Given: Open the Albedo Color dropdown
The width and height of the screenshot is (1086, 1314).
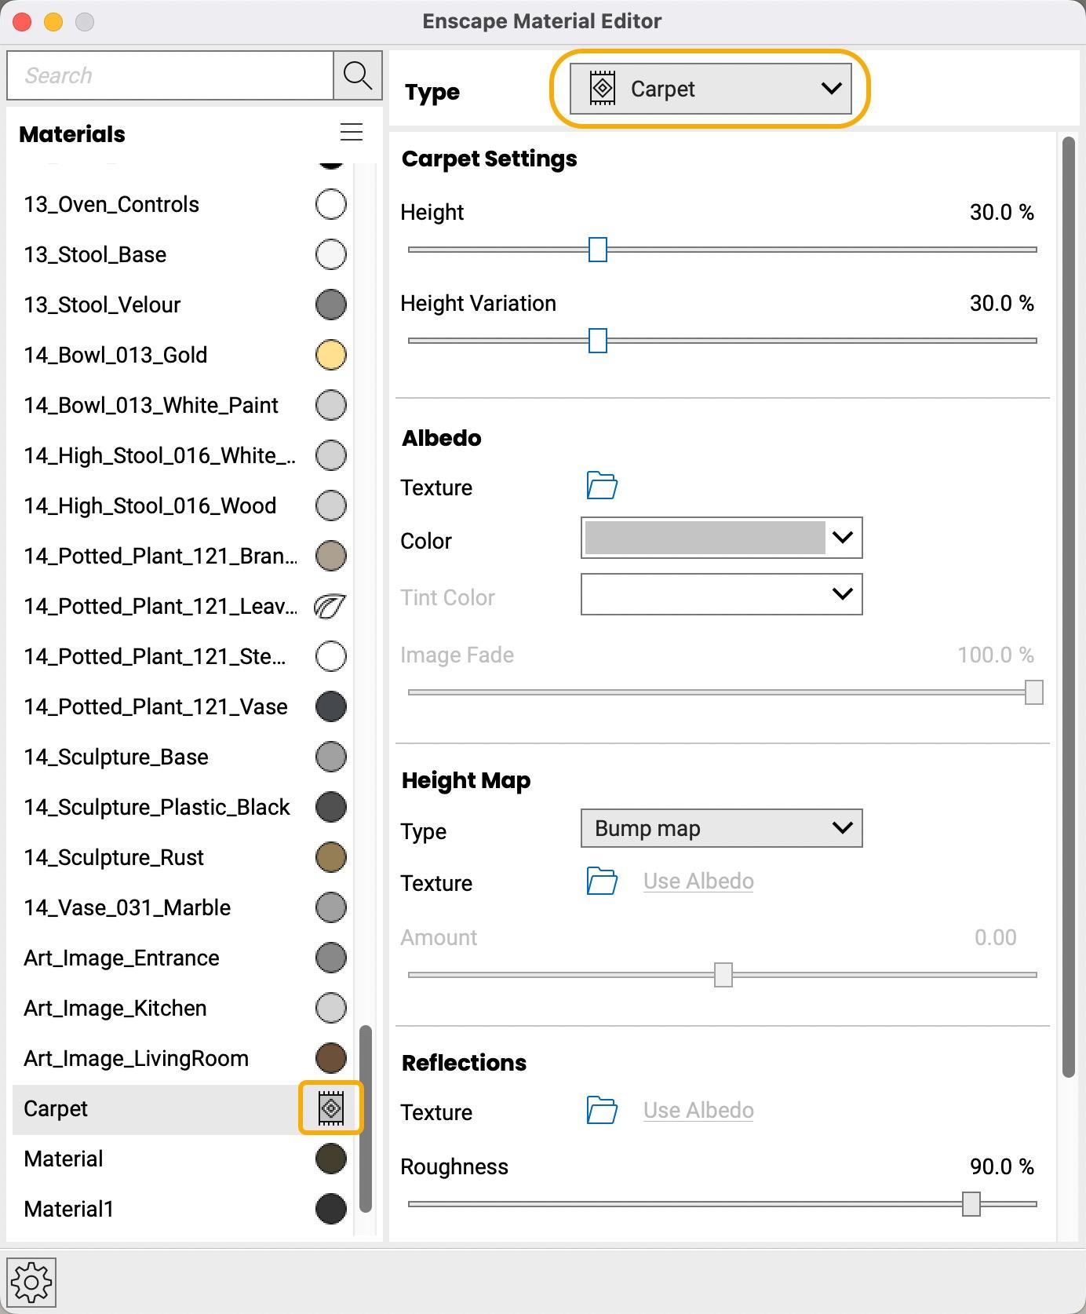Looking at the screenshot, I should click(x=721, y=538).
